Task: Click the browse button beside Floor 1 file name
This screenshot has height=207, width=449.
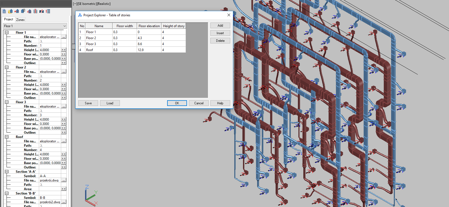Action: point(64,37)
